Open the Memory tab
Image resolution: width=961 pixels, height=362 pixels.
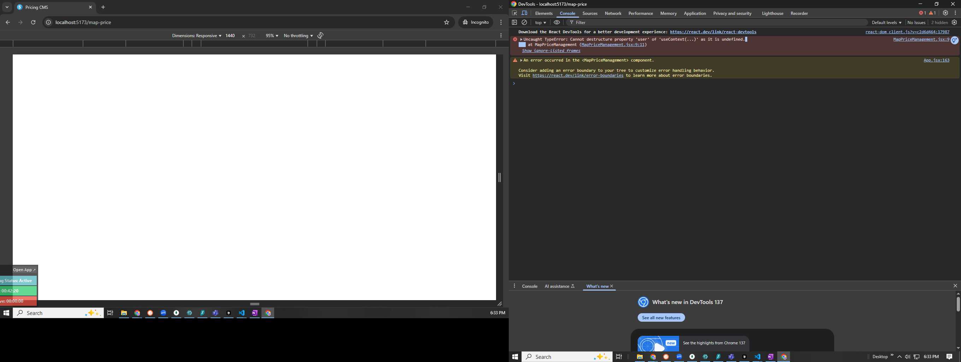tap(668, 13)
